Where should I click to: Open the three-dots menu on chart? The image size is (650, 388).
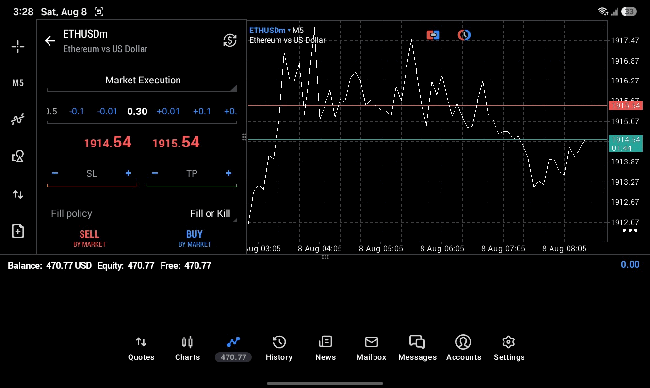pos(630,230)
